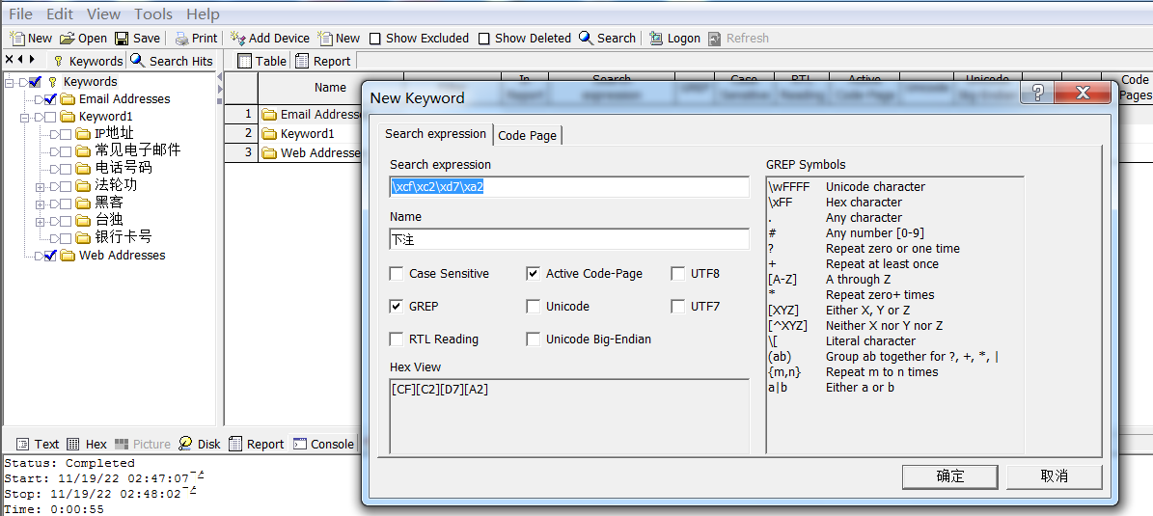1153x516 pixels.
Task: Open the Edit menu
Action: point(60,14)
